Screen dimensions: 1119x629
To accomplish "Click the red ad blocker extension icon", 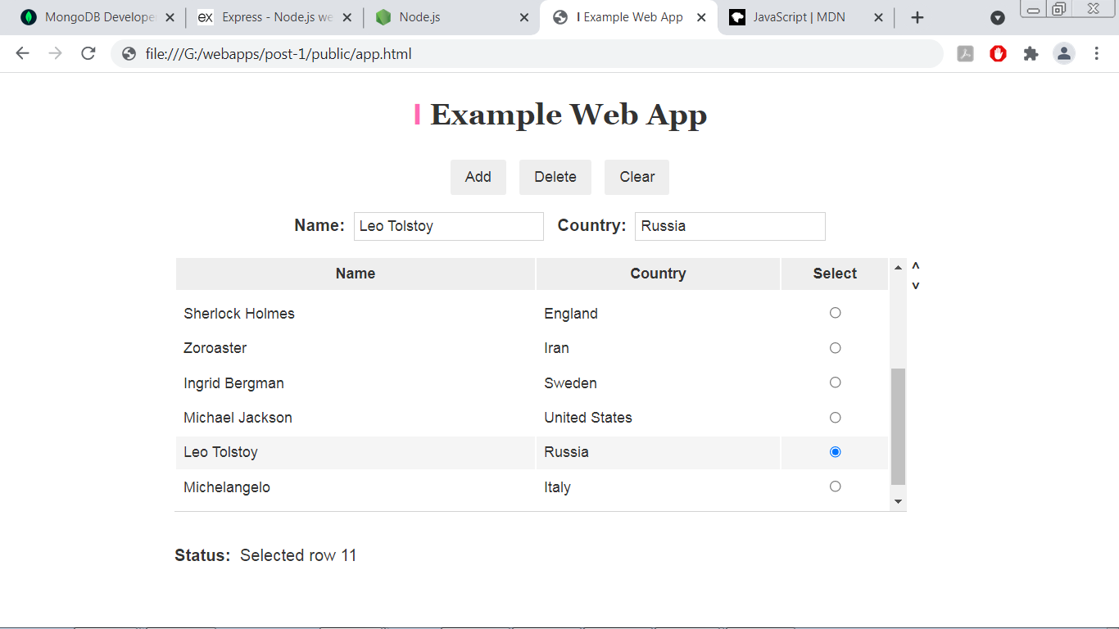I will [x=998, y=54].
